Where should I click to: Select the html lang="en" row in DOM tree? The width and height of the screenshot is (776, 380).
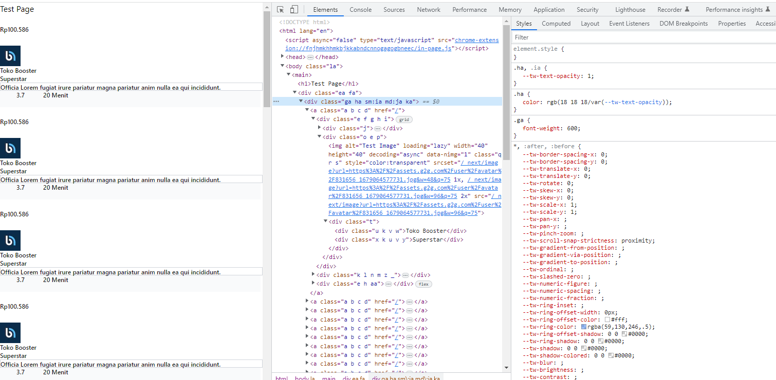point(306,31)
